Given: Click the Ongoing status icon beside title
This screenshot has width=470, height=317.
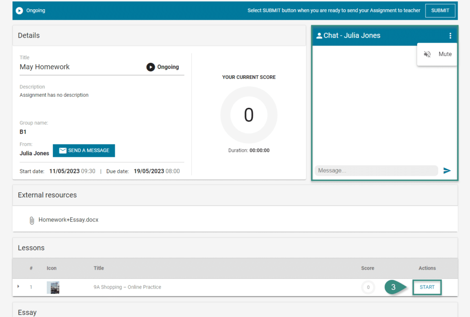Looking at the screenshot, I should 151,67.
